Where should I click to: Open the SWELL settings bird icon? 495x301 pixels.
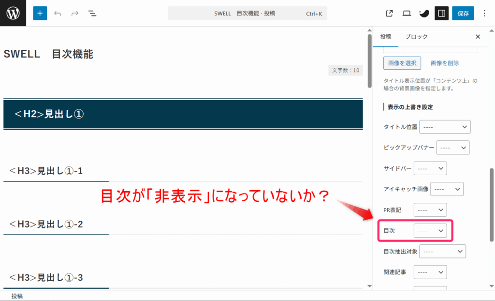coord(424,13)
